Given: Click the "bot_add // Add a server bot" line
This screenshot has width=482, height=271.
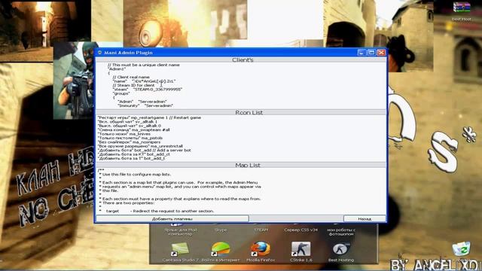Looking at the screenshot, I should click(x=144, y=151).
